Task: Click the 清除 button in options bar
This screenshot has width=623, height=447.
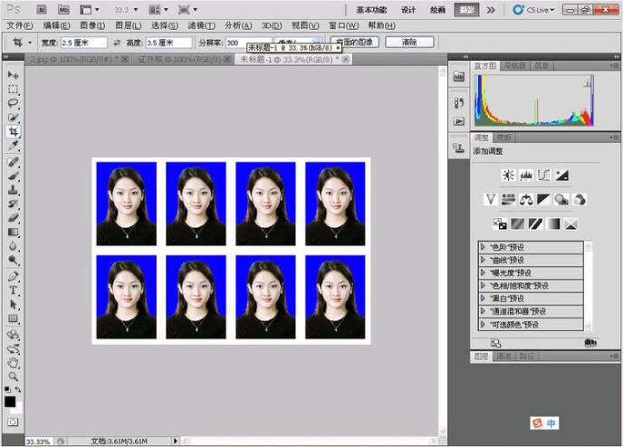Action: 408,42
